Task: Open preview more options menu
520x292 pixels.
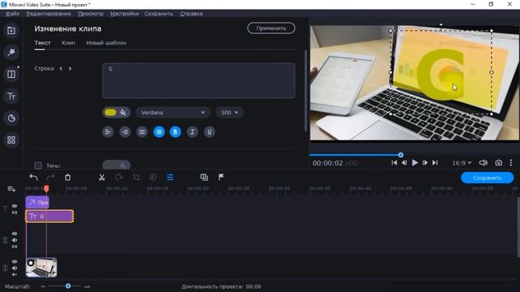Action: (511, 163)
